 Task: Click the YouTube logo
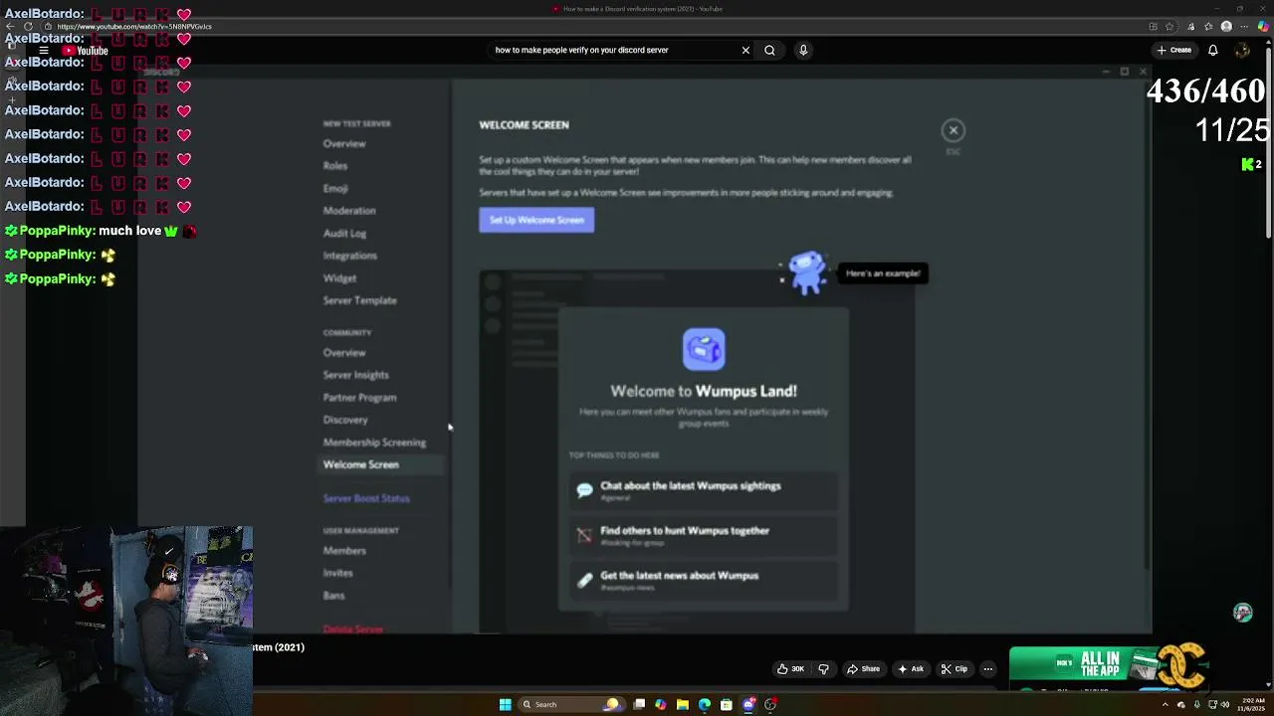[x=85, y=51]
